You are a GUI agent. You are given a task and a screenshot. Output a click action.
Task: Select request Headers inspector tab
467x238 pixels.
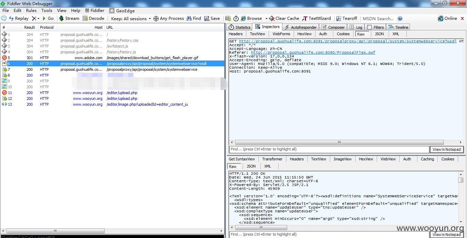(236, 34)
